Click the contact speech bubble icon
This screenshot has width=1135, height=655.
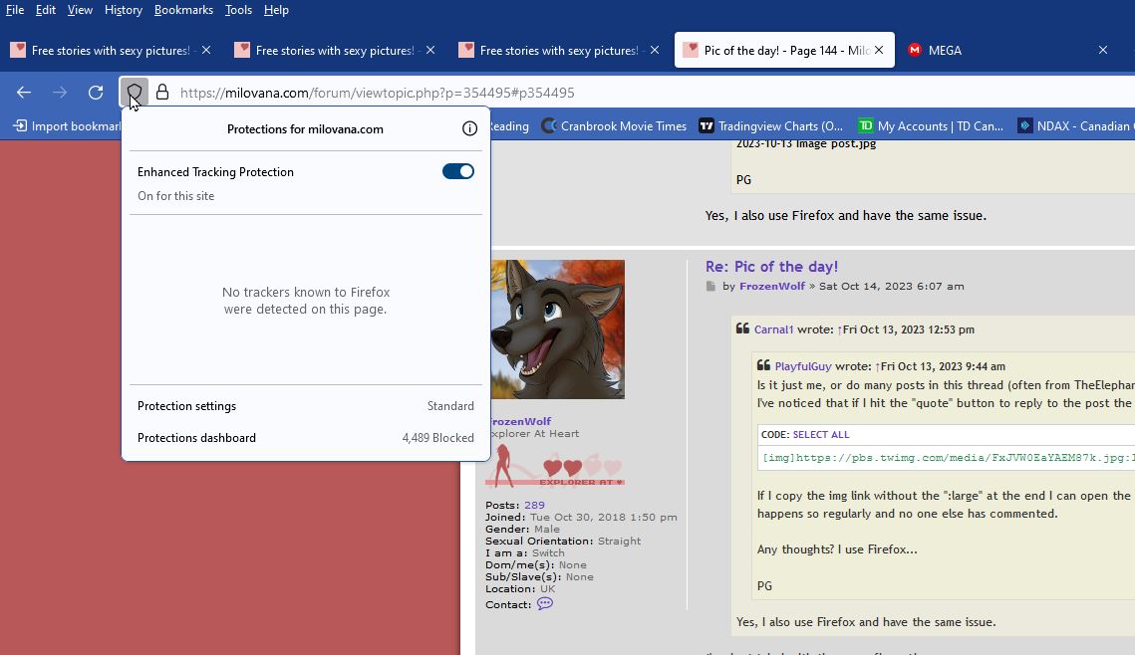545,603
